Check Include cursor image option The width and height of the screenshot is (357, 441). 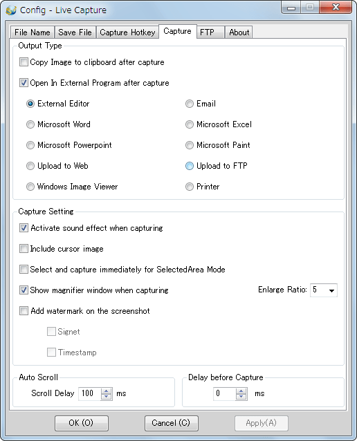[24, 249]
